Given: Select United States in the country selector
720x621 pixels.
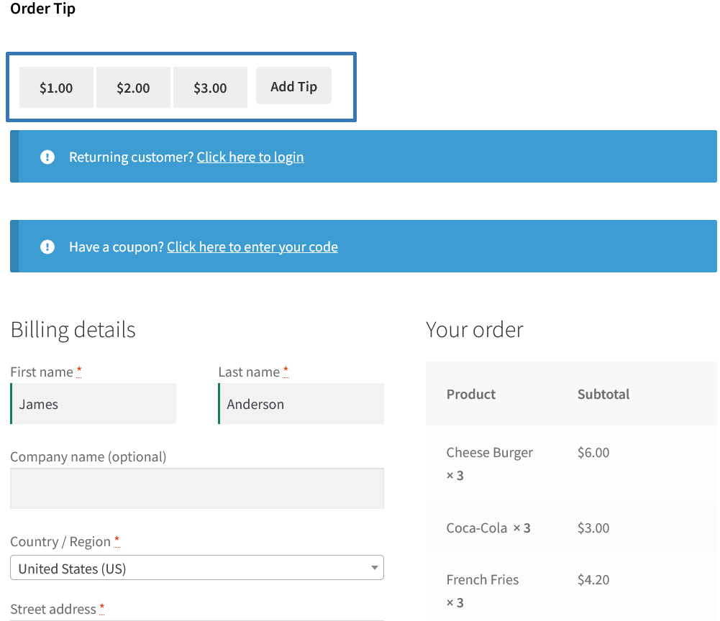Looking at the screenshot, I should pos(197,567).
